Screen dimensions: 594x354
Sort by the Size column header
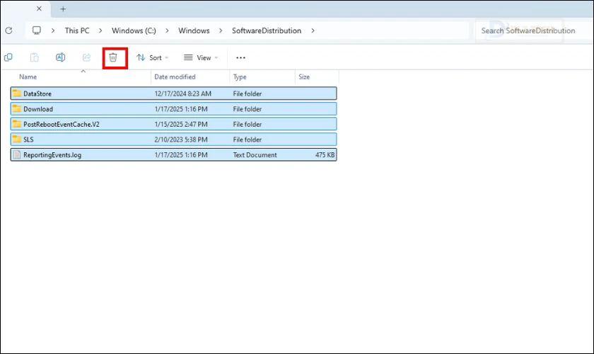coord(304,76)
